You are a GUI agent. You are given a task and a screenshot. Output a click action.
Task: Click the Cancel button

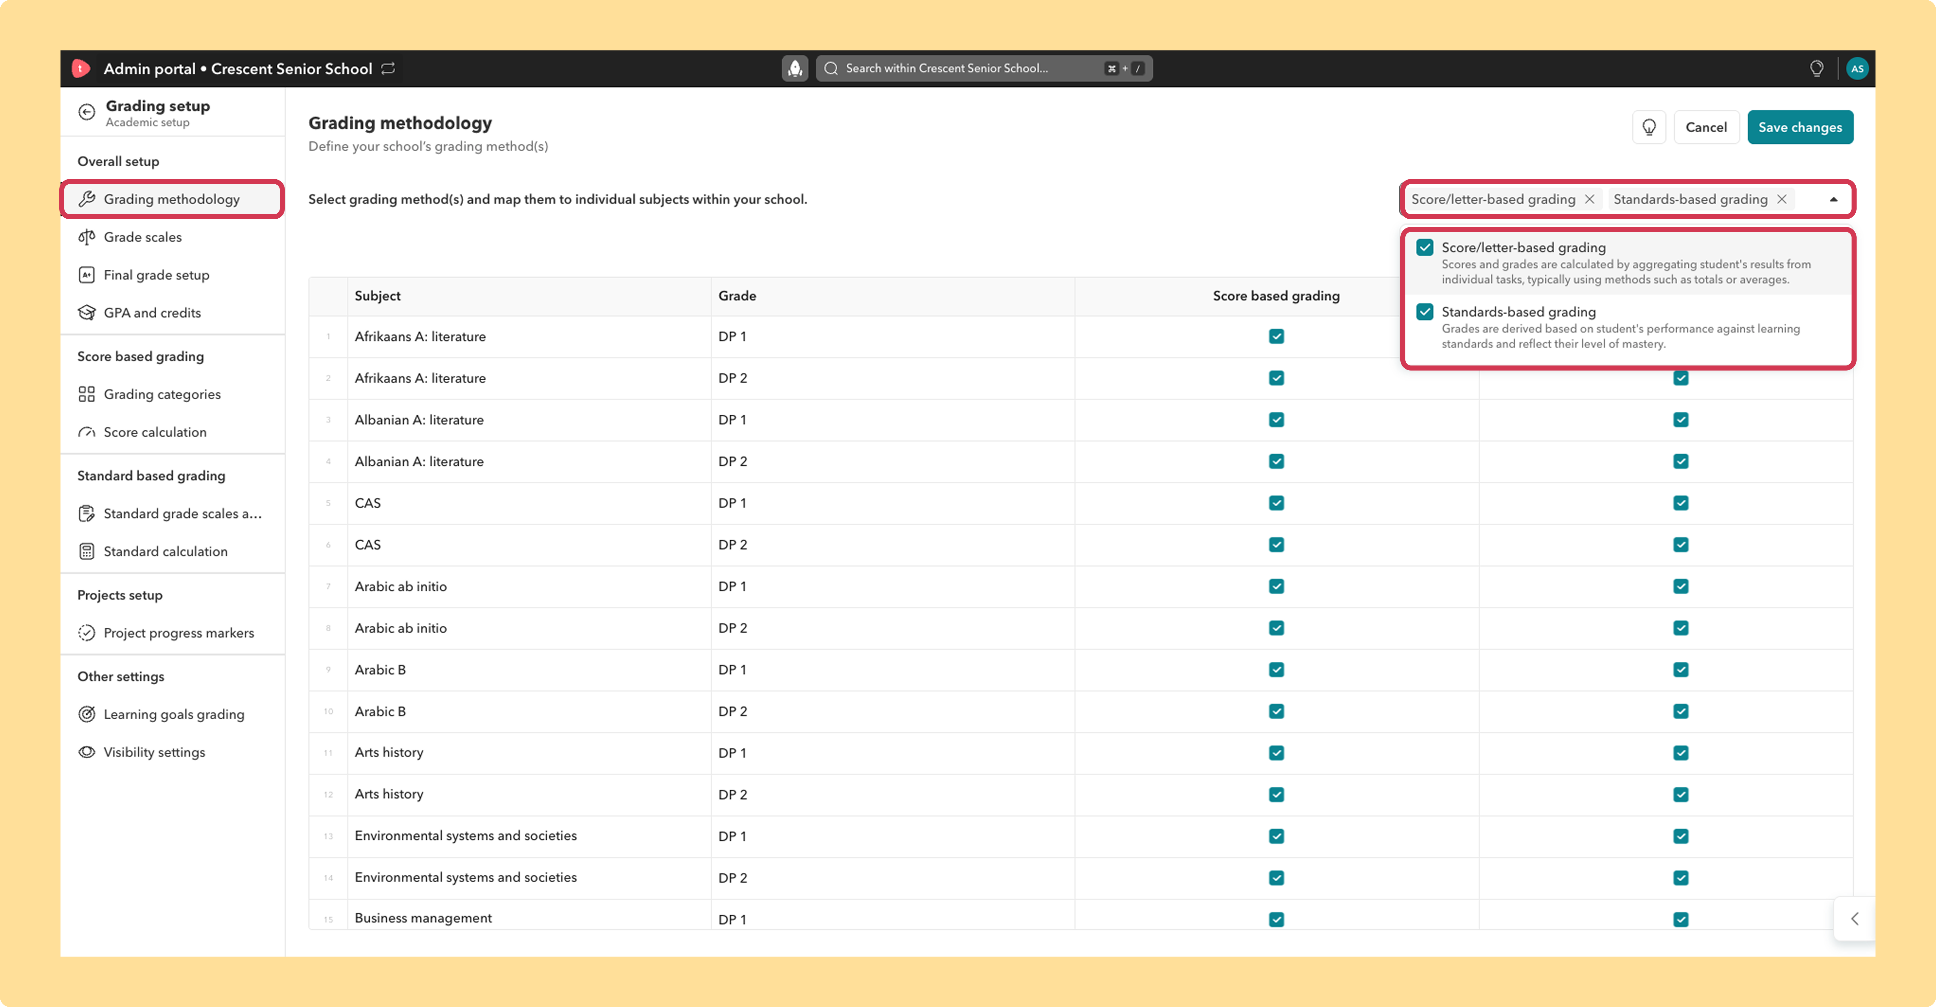(x=1706, y=127)
